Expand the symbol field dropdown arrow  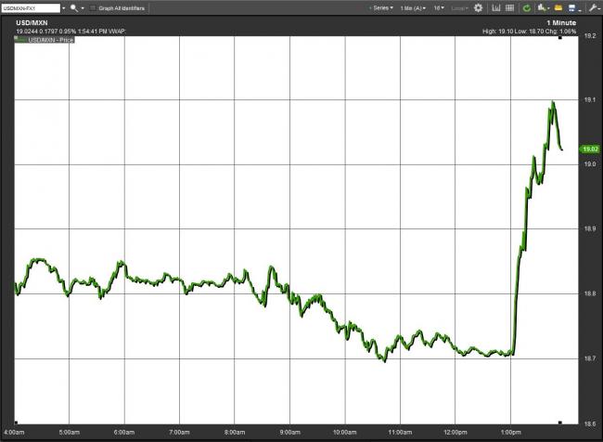coord(62,7)
